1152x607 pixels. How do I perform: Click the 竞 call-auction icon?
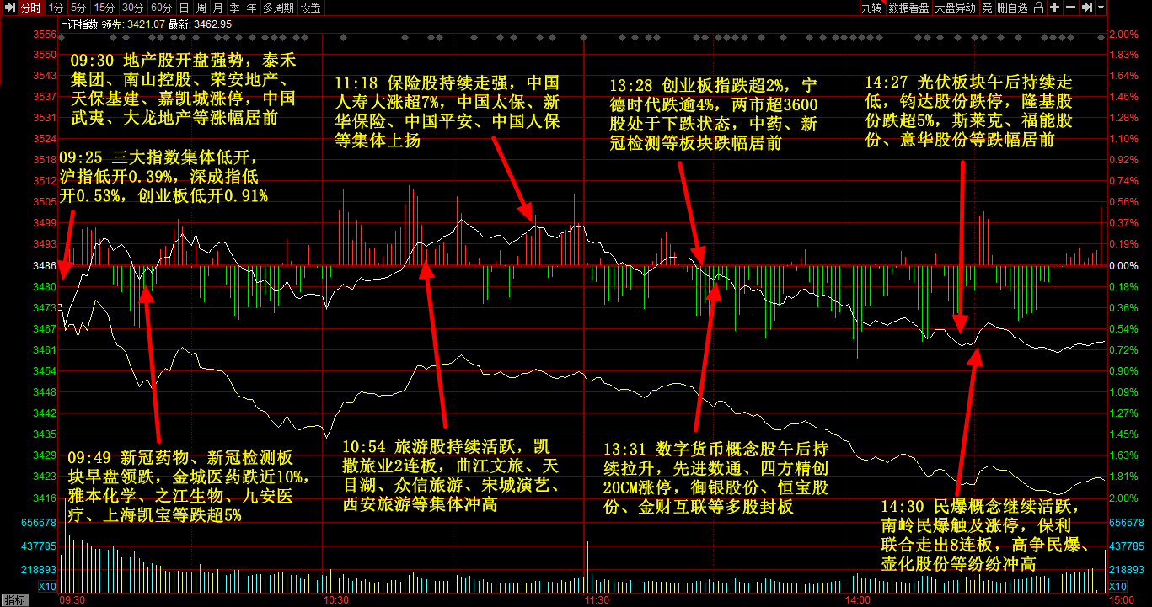[987, 8]
